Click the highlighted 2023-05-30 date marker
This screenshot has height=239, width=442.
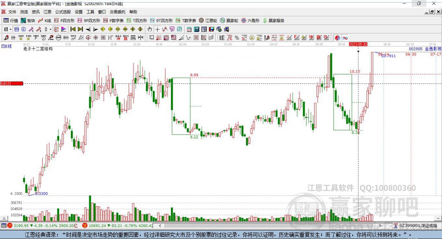pos(358,44)
